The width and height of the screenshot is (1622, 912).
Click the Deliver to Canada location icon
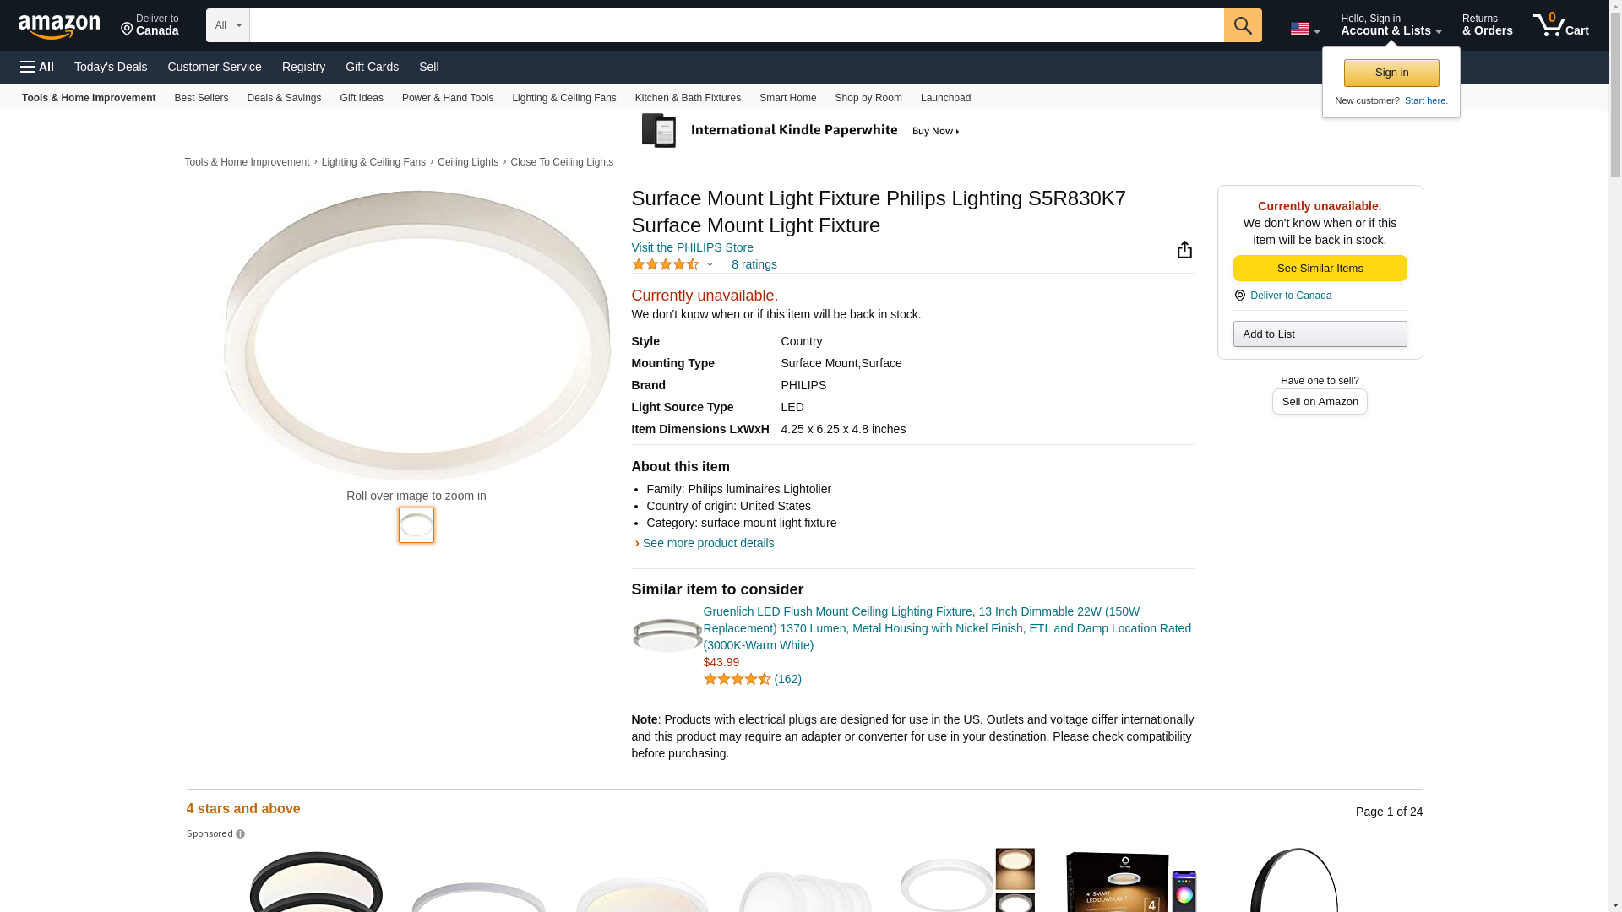1239,296
